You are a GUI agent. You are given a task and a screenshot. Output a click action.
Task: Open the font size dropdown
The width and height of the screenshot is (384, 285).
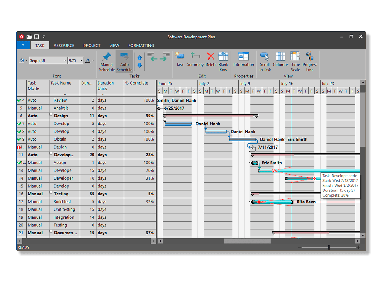tap(82, 60)
